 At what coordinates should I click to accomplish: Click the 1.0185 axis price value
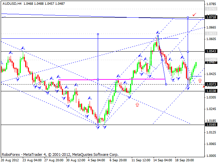211,121
